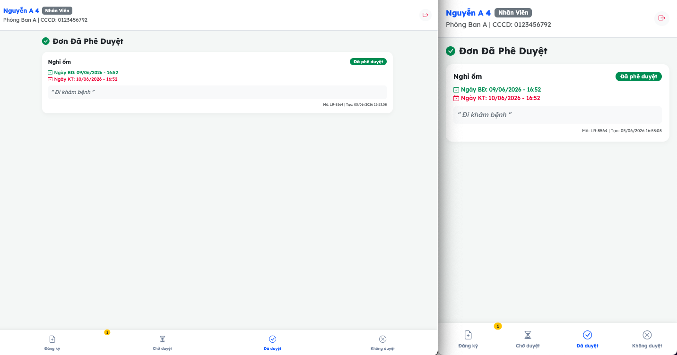Image resolution: width=677 pixels, height=355 pixels.
Task: Switch to Đã duyệt label in left window
Action: pos(272,348)
